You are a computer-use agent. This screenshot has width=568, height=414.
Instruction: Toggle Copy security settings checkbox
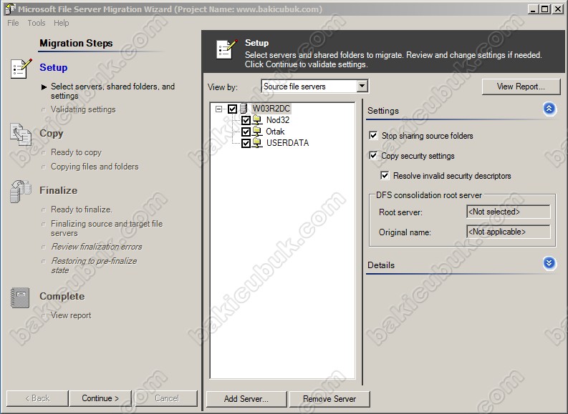click(373, 156)
